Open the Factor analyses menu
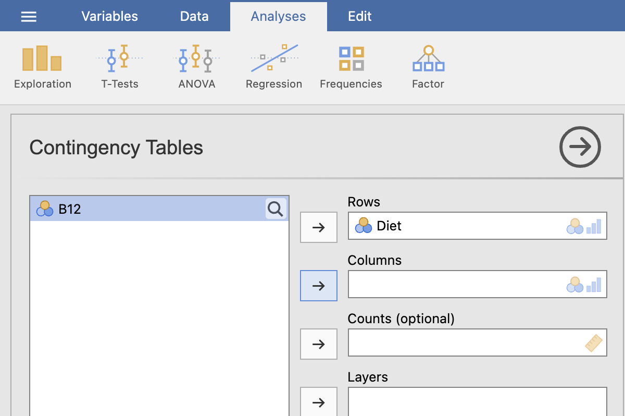Screen dimensions: 625x416 click(x=428, y=67)
